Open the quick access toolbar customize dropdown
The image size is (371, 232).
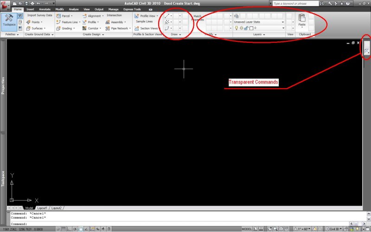[x=54, y=4]
